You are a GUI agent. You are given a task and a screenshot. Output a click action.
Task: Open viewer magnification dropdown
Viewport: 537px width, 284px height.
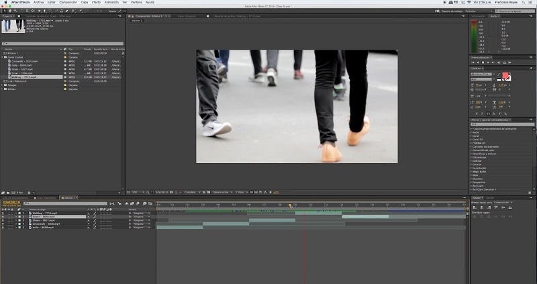tap(138, 193)
